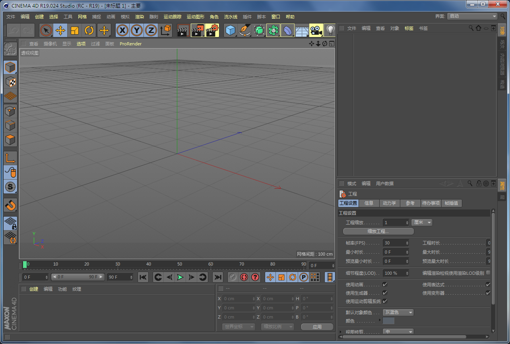Toggle the 使用生成器 checkbox

pos(385,293)
